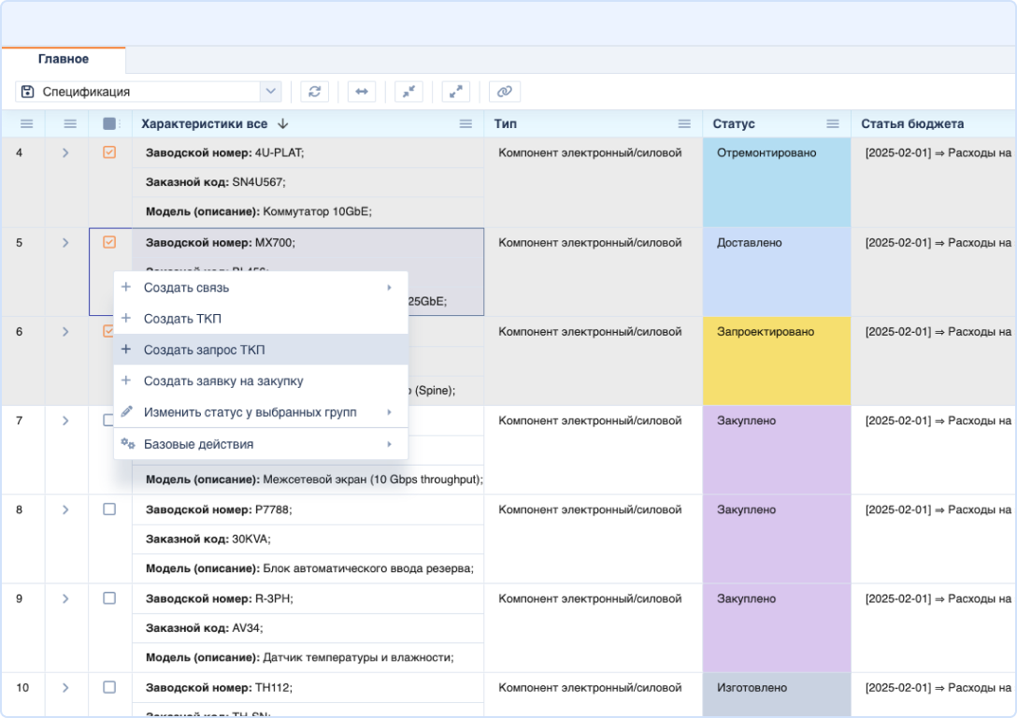The height and width of the screenshot is (718, 1017).
Task: Open the Характеристики все column menu icon
Action: [466, 124]
